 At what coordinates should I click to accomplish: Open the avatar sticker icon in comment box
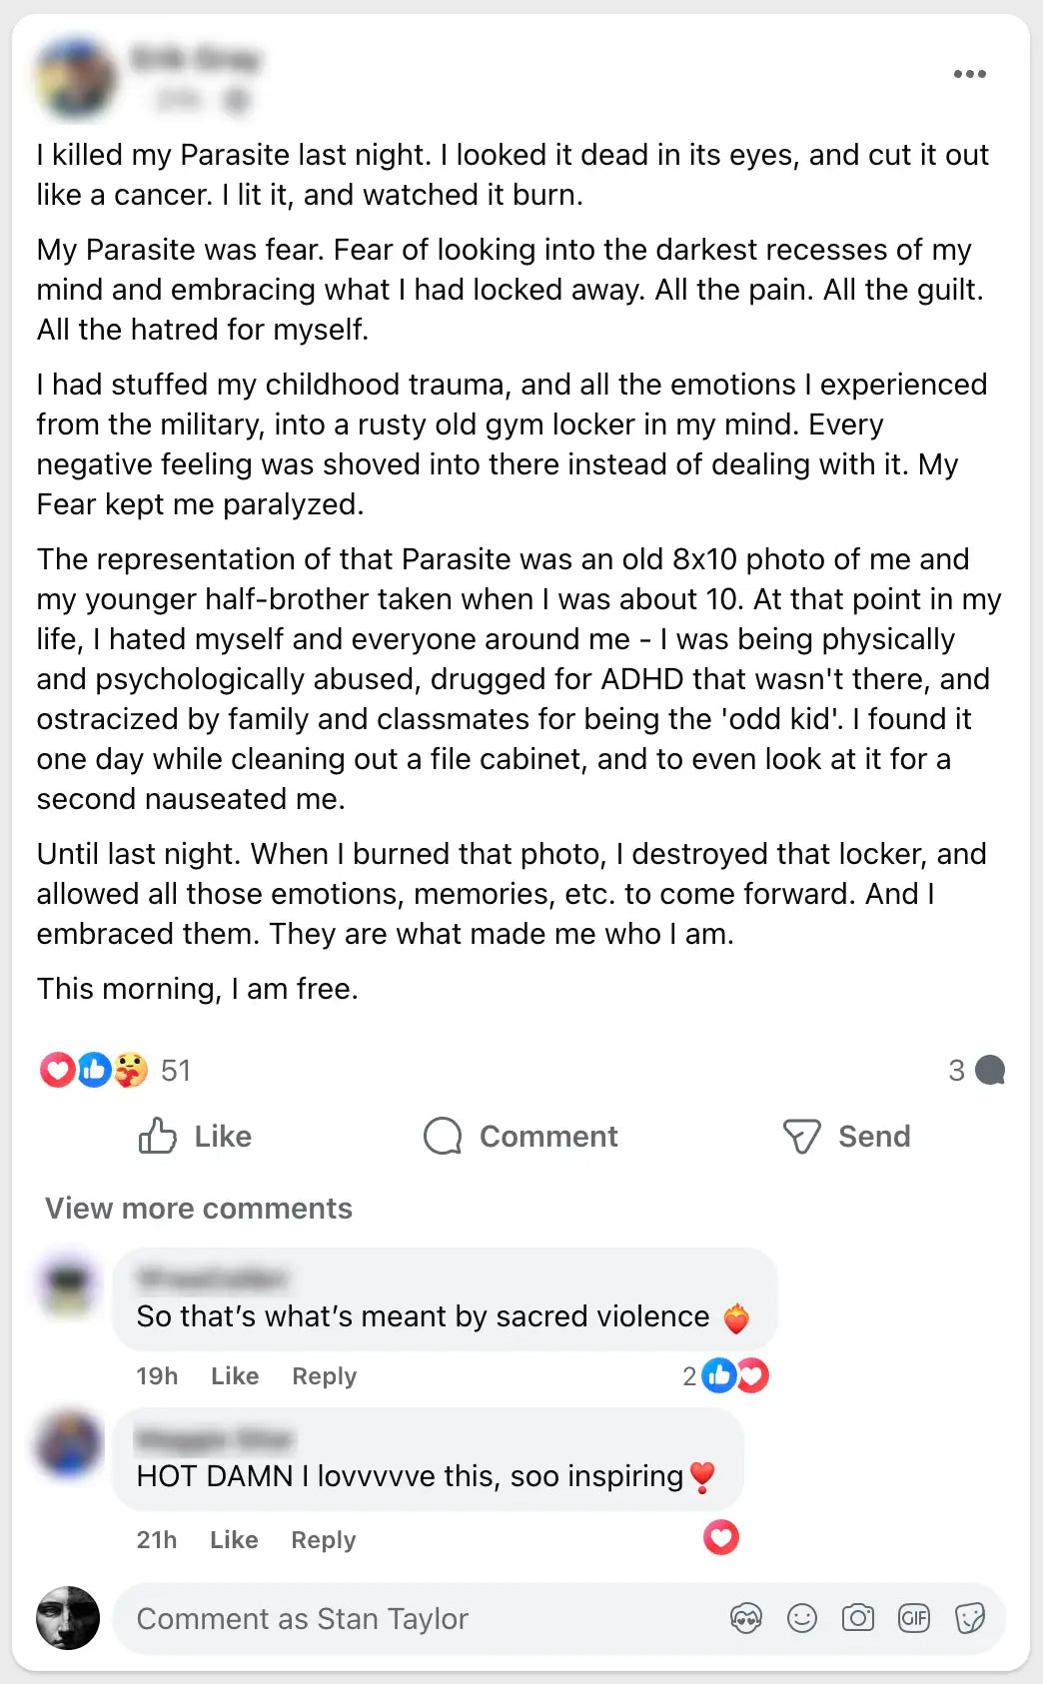coord(746,1618)
